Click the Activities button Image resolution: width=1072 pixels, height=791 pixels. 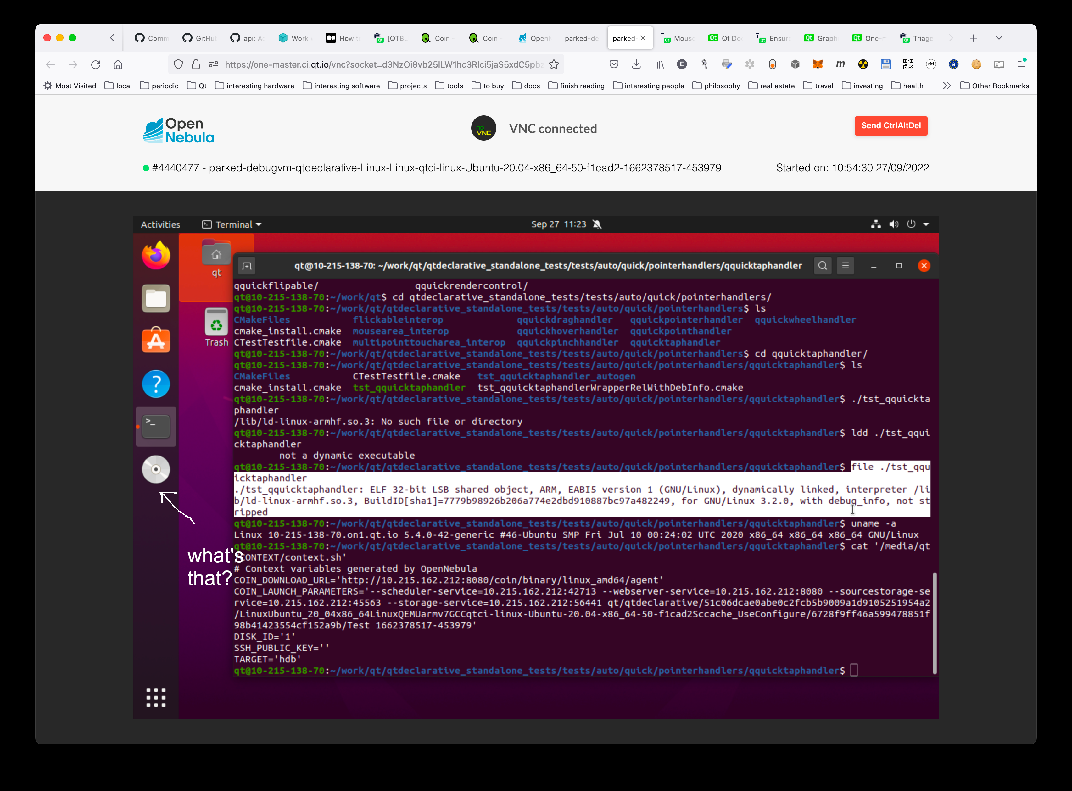pyautogui.click(x=160, y=224)
